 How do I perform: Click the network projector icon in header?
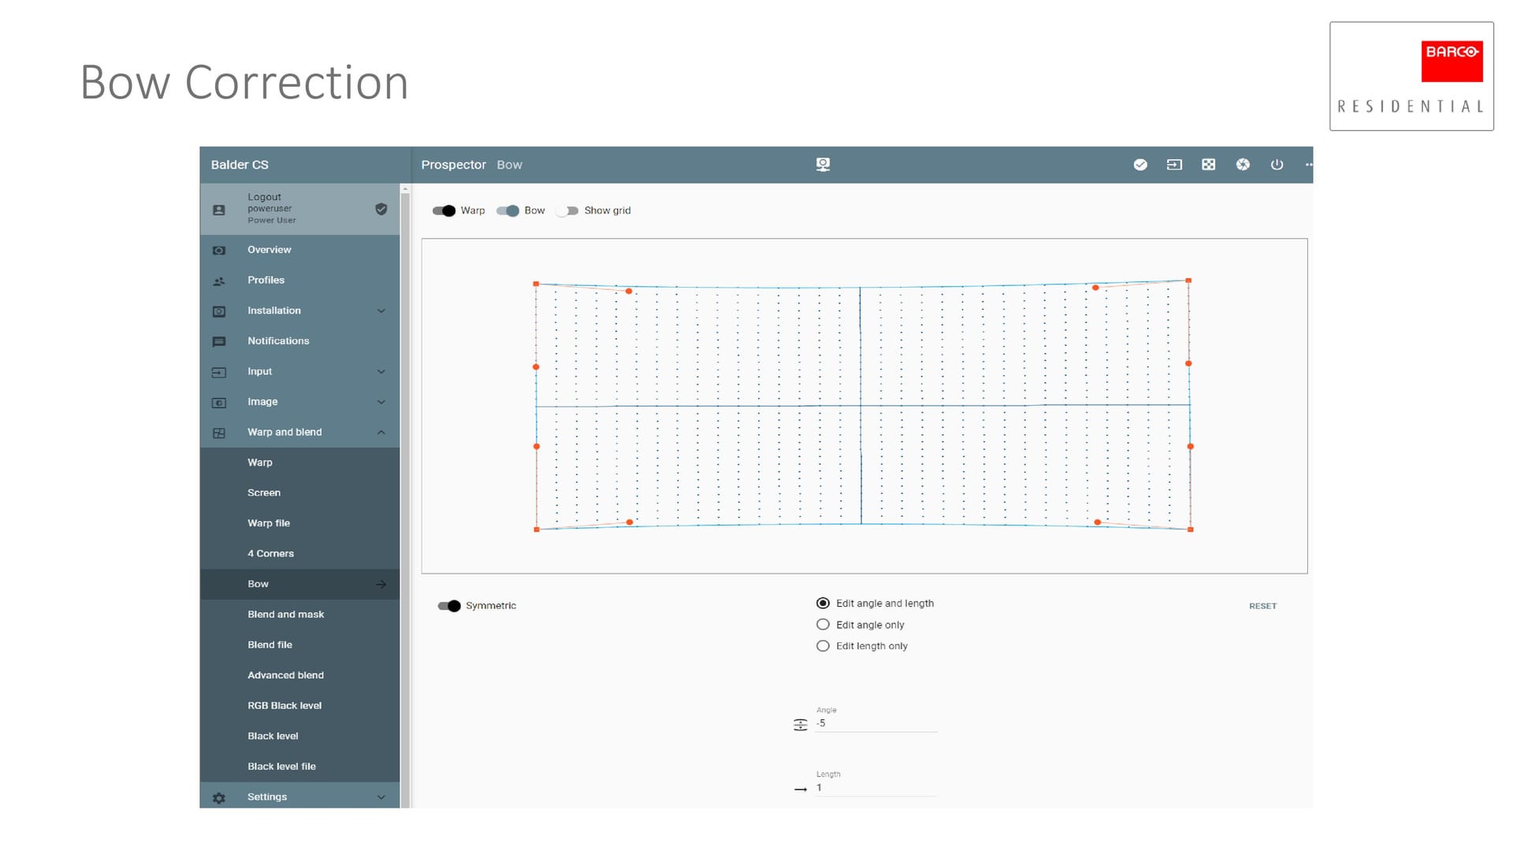(x=823, y=164)
